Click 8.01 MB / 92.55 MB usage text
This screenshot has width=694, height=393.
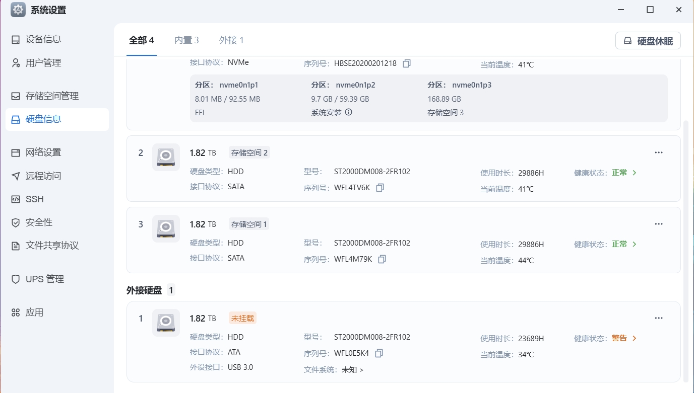point(227,99)
